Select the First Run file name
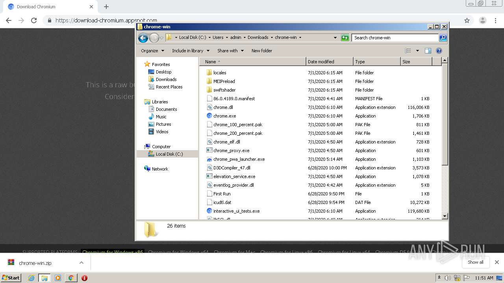 pyautogui.click(x=222, y=194)
